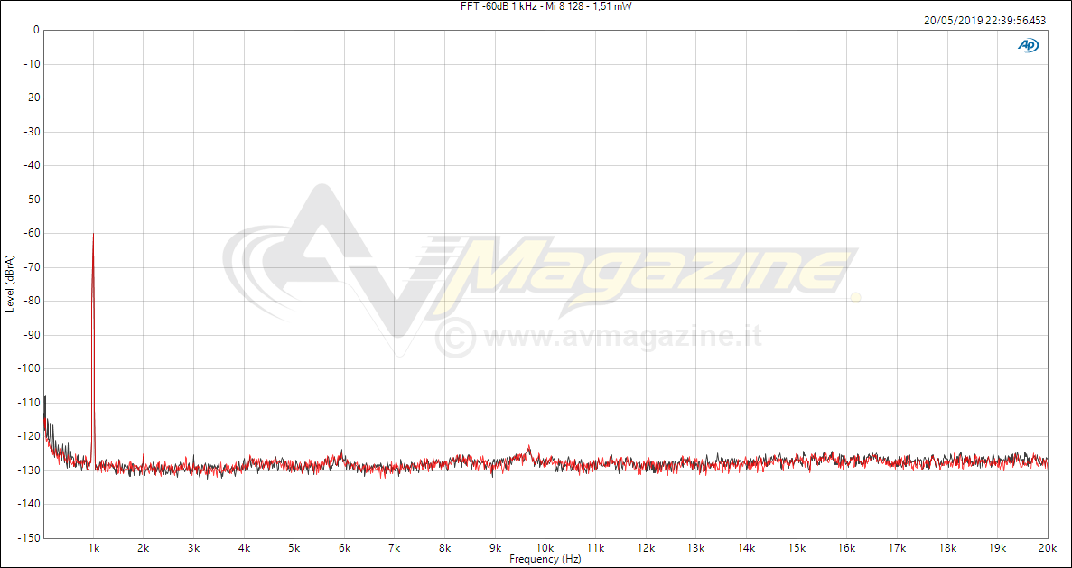Click the 15k tick label on the Frequency axis
This screenshot has height=568, width=1072.
pos(797,548)
